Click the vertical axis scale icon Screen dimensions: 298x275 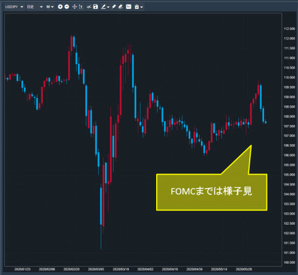click(81, 7)
